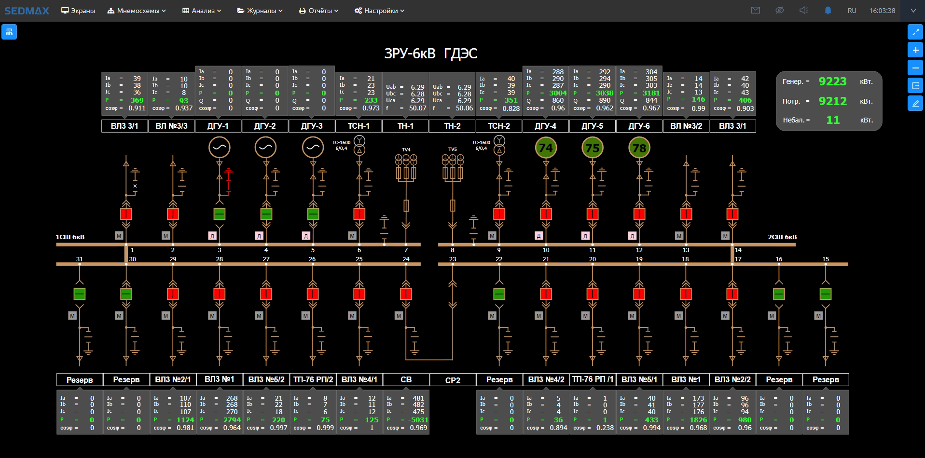Click the blue notifications bell
Screen dimensions: 925x458
pos(828,10)
